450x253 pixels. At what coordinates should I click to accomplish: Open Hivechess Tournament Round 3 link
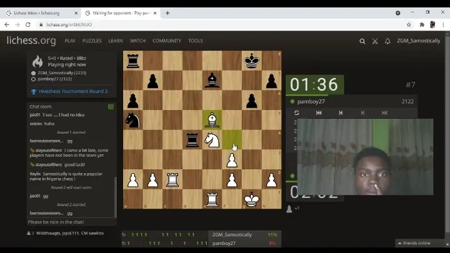(73, 91)
